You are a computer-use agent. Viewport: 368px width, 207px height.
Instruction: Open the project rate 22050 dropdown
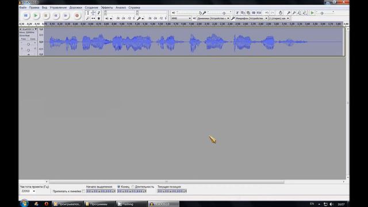pyautogui.click(x=28, y=191)
